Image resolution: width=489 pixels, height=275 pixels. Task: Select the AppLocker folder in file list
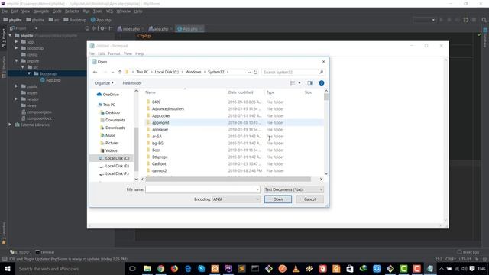point(161,115)
